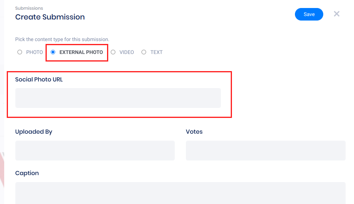Click the EXTERNAL PHOTO label text
The width and height of the screenshot is (354, 204).
tap(81, 52)
